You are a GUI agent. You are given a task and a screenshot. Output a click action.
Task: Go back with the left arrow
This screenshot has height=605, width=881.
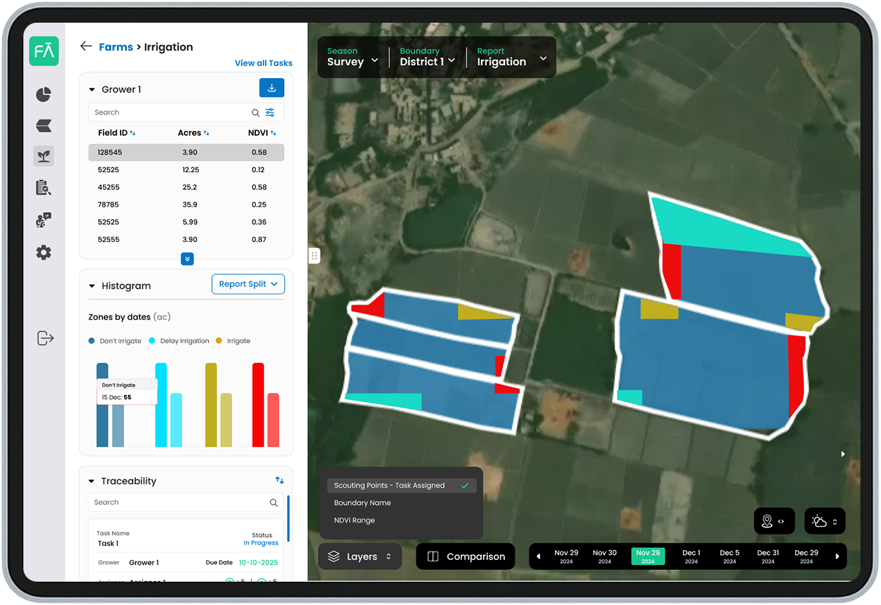coord(86,46)
